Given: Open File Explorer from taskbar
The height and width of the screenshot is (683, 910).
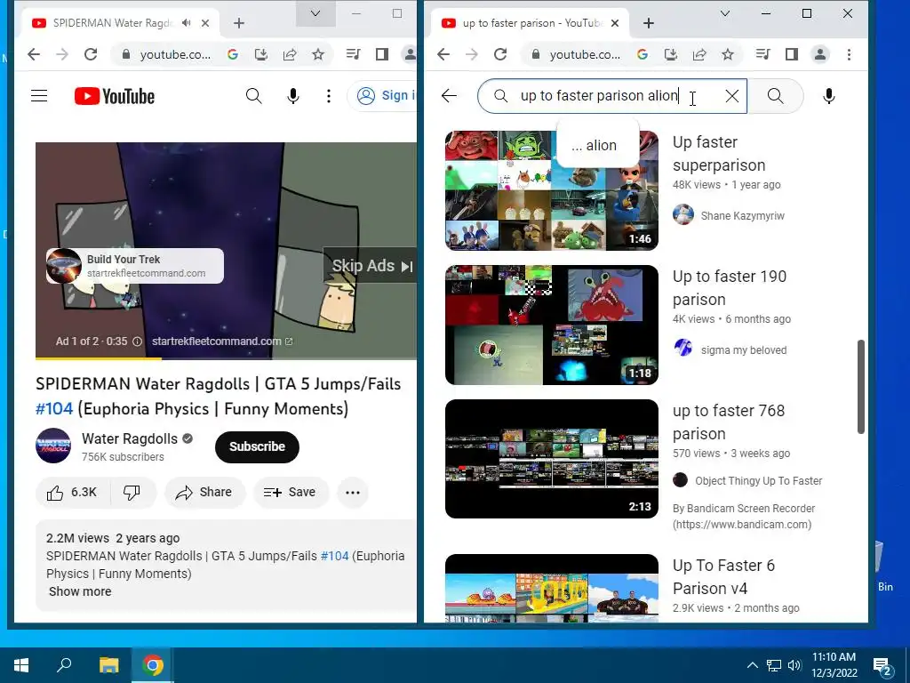Looking at the screenshot, I should 108,665.
